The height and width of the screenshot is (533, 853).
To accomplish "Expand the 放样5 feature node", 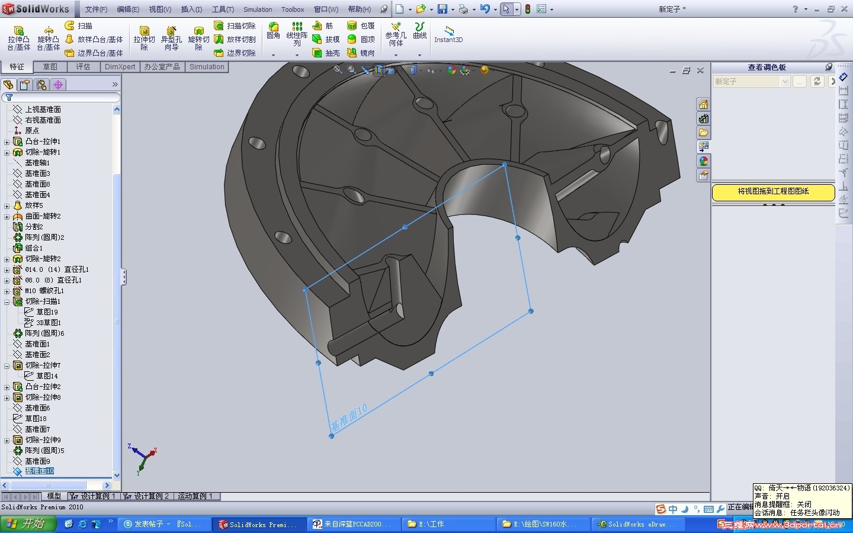I will coord(7,206).
